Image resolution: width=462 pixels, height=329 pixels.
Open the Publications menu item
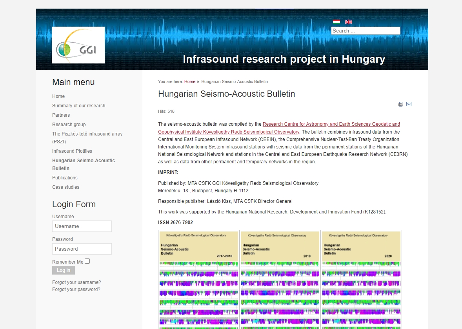click(x=65, y=178)
